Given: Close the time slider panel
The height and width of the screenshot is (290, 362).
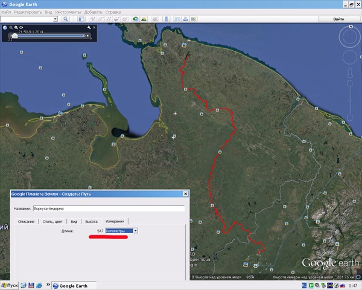Looking at the screenshot, I should tap(94, 28).
